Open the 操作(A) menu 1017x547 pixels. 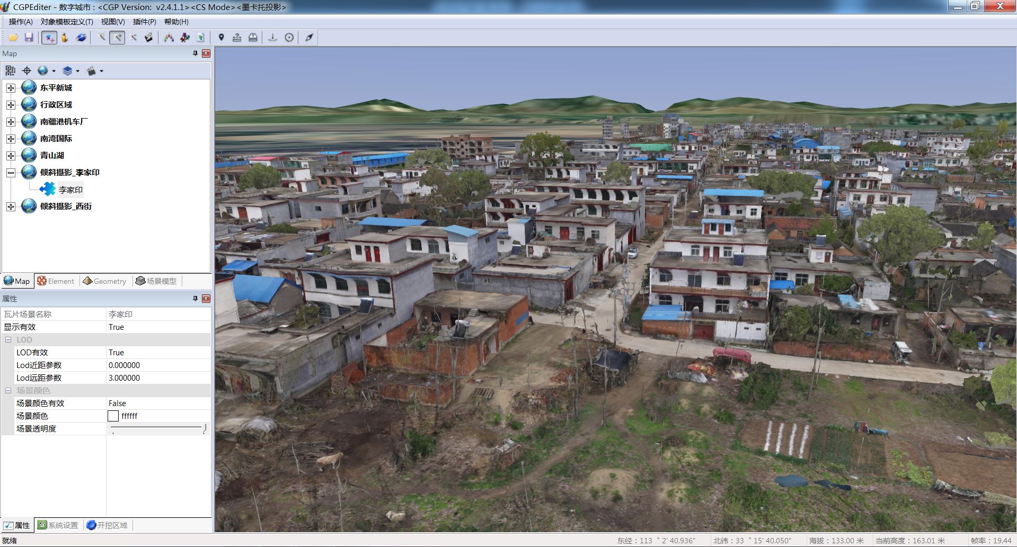tap(21, 22)
